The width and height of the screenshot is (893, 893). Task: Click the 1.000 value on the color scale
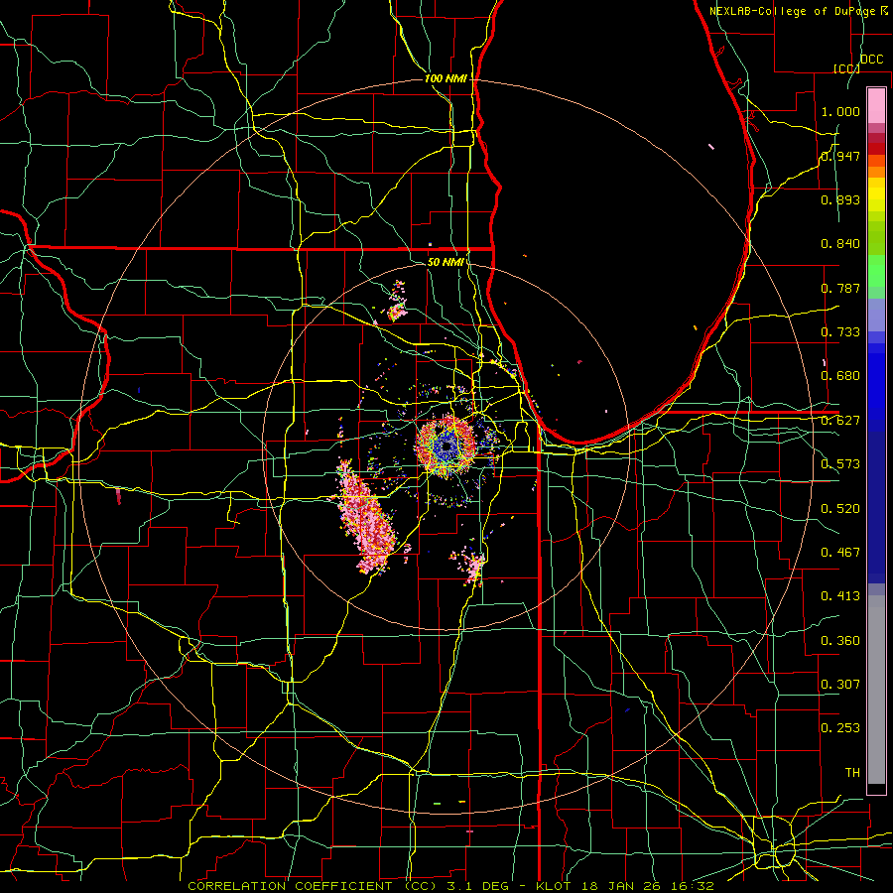coord(840,111)
